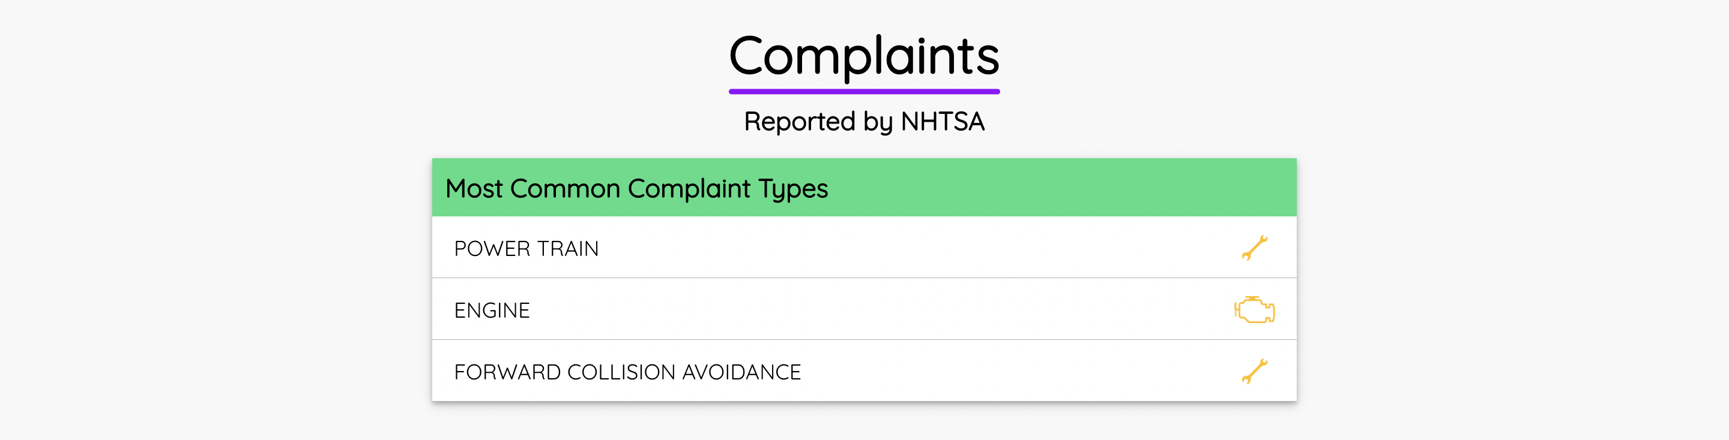
Task: Click the word COLLISION in the last row
Action: tap(621, 372)
